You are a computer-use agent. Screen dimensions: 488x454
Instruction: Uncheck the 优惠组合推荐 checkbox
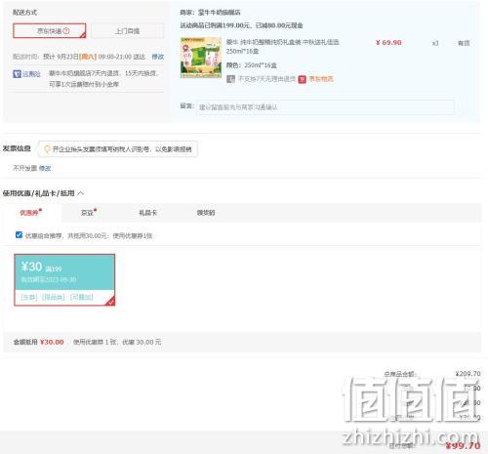point(19,235)
